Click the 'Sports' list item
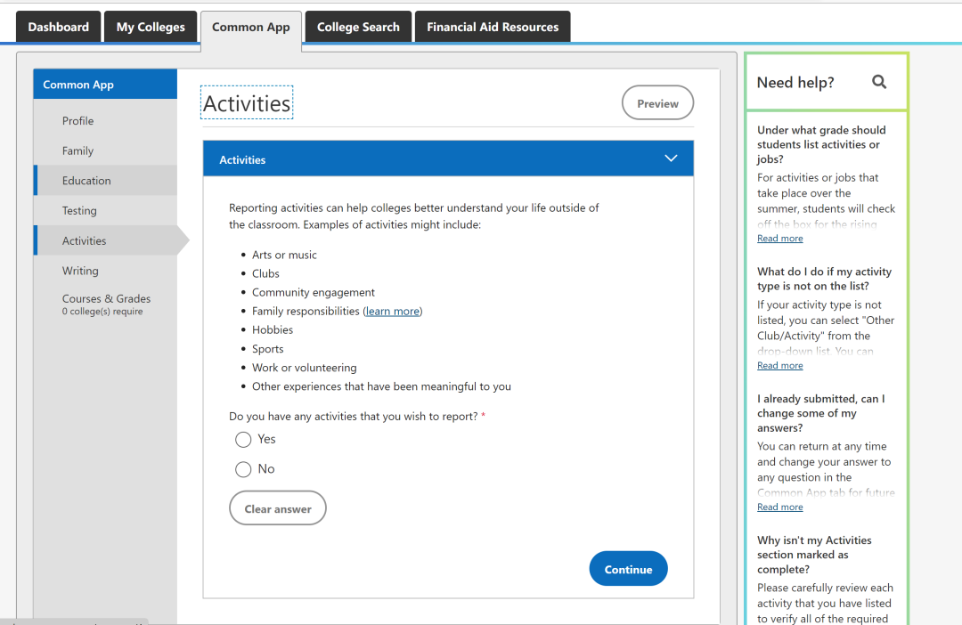Viewport: 962px width, 625px height. (x=267, y=349)
